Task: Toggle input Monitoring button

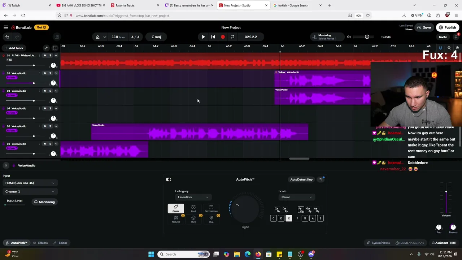Action: tap(44, 202)
